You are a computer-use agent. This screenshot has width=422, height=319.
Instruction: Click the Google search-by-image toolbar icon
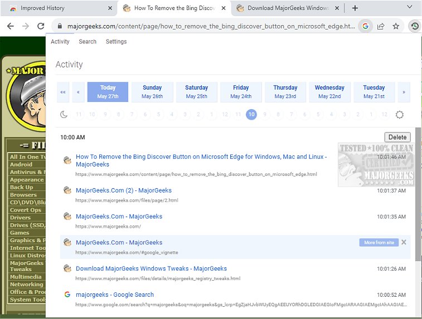(x=365, y=26)
